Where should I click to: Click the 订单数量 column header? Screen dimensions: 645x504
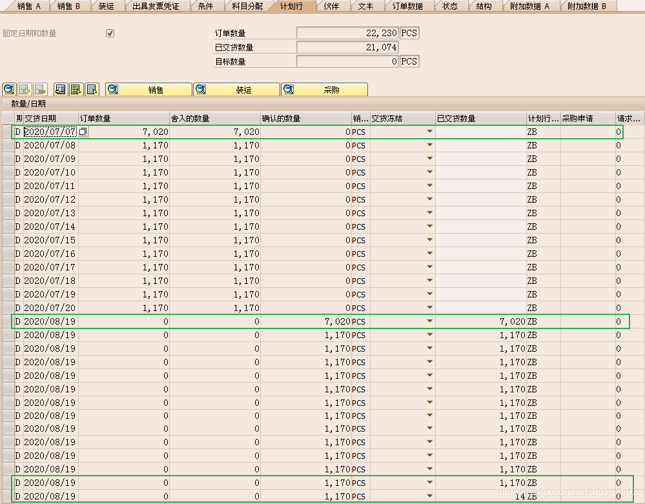(124, 118)
